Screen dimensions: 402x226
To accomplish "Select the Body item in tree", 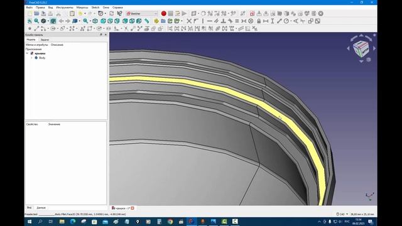I will coord(42,58).
